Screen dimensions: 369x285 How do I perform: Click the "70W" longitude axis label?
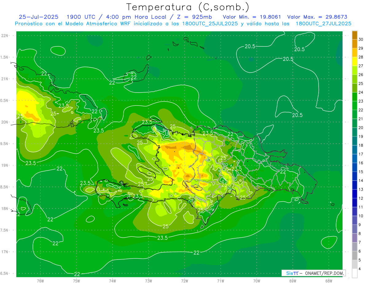point(257,281)
